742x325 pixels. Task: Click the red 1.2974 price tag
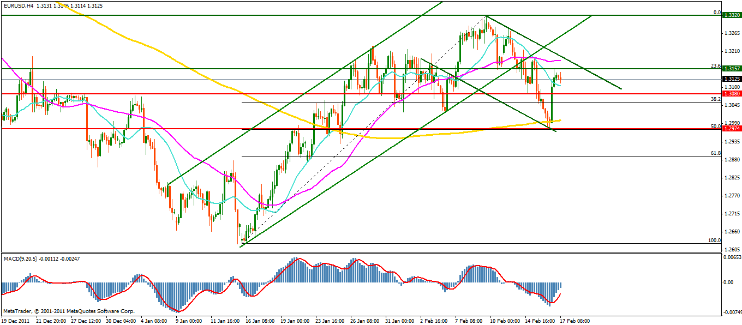coord(731,129)
